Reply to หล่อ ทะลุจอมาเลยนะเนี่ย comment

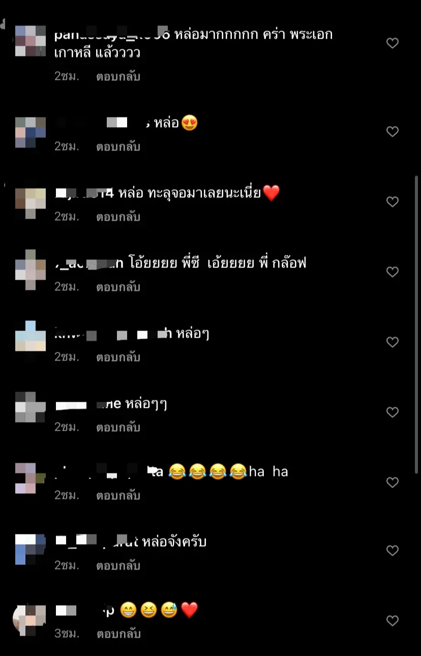coord(118,217)
